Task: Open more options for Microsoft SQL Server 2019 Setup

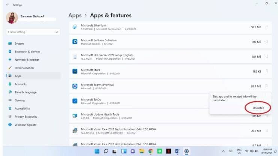Action: click(x=267, y=57)
